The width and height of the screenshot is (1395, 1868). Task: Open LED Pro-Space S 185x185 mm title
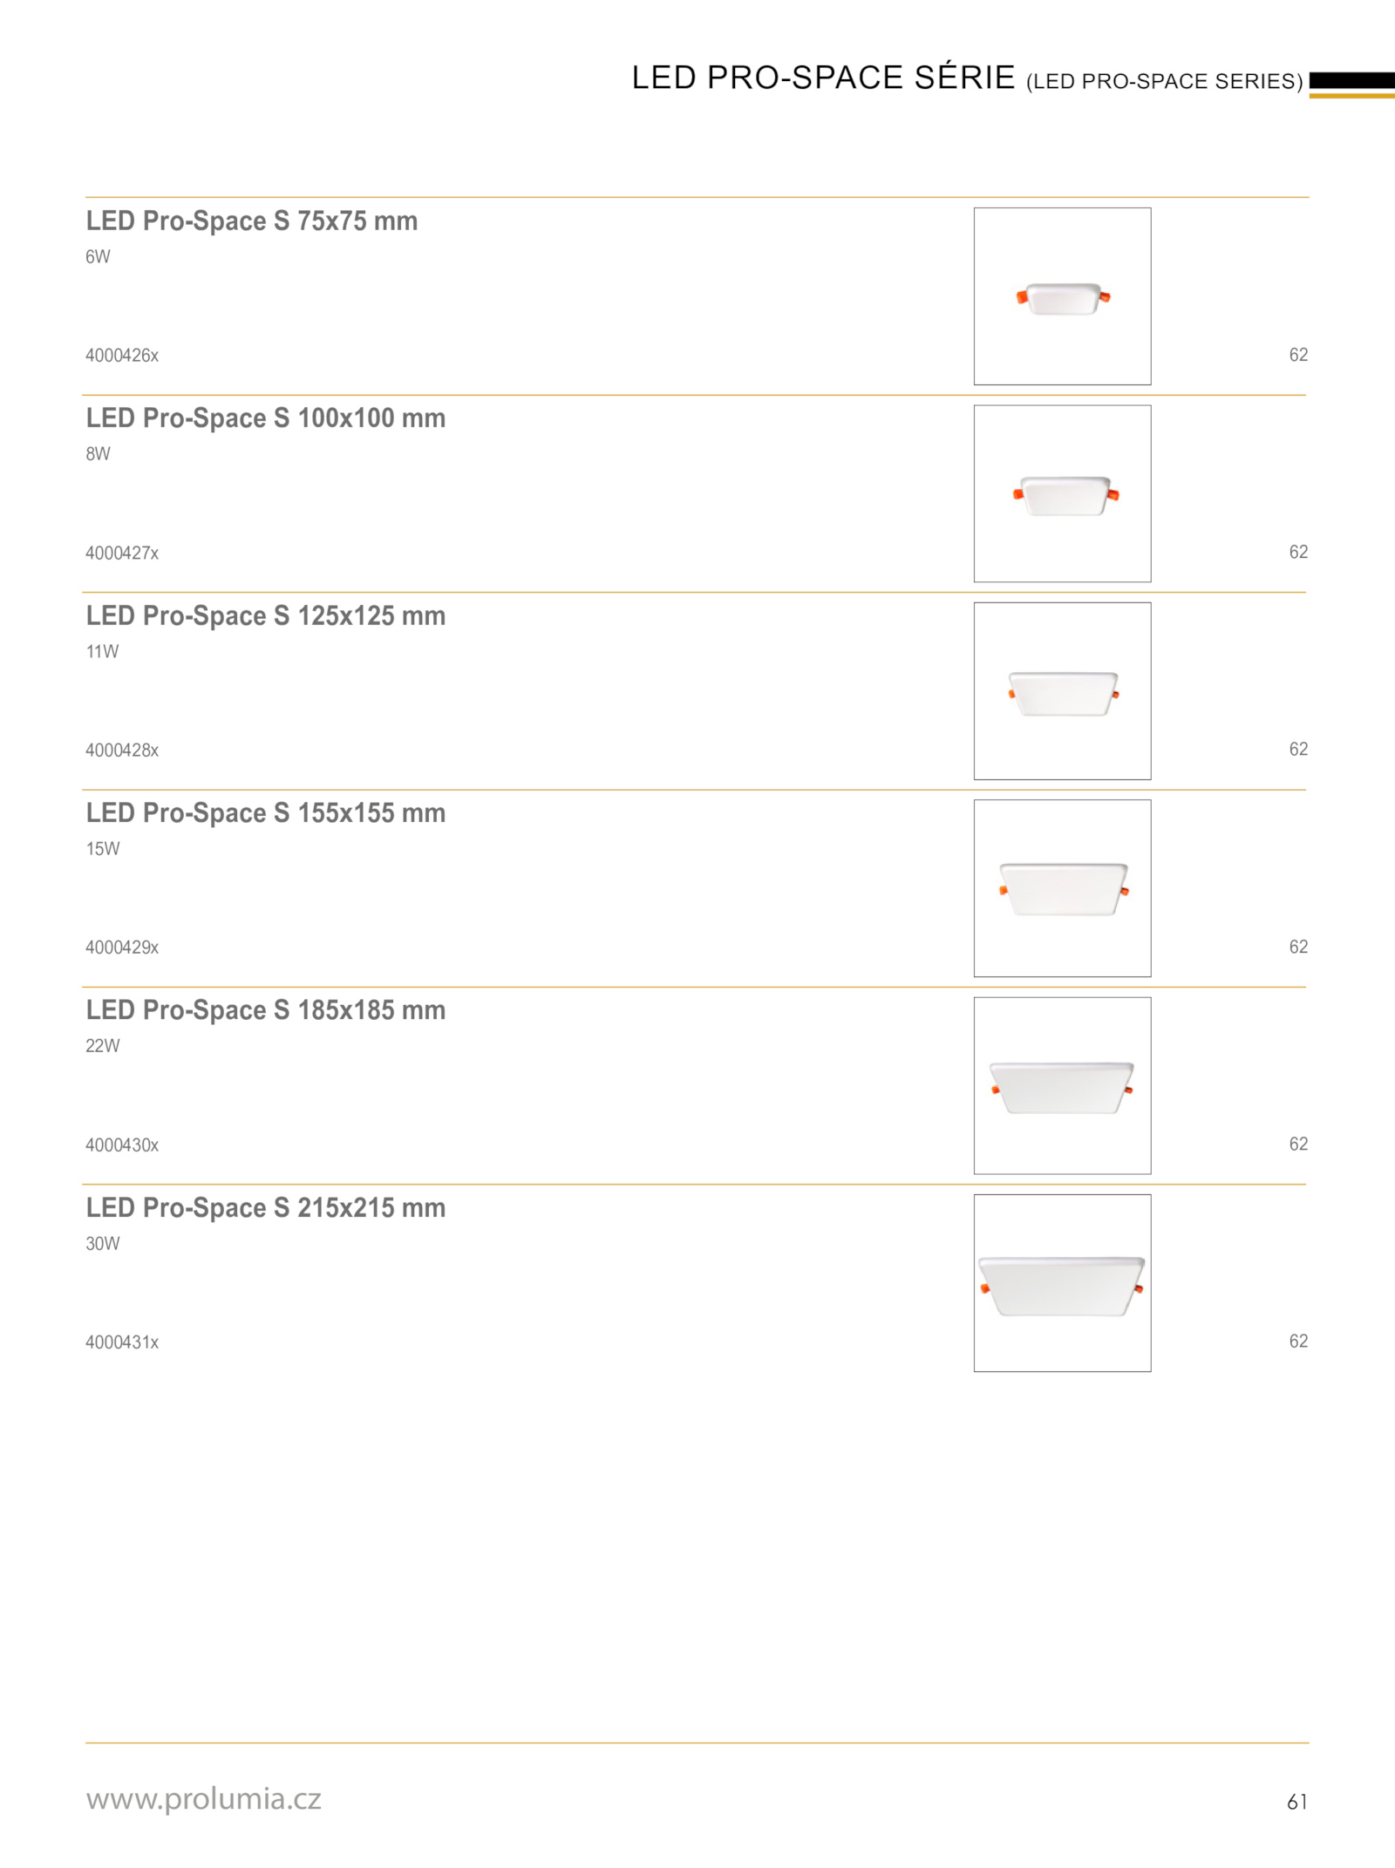click(x=266, y=1010)
